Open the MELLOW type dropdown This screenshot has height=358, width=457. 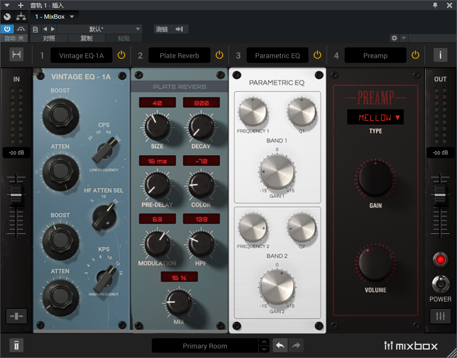376,117
